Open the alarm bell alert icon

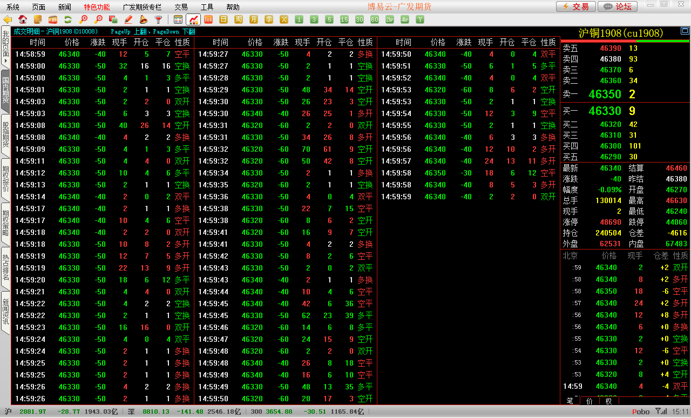click(x=144, y=19)
